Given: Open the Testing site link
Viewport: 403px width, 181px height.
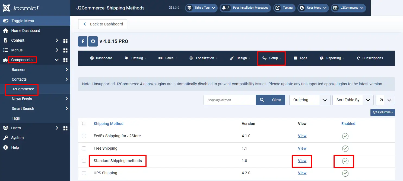Looking at the screenshot, I should (284, 8).
